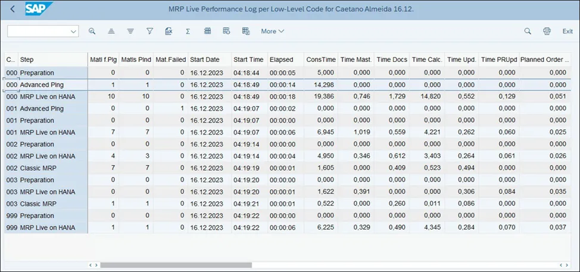The image size is (580, 272).
Task: Select the 002 Classic MRP step
Action: coord(38,168)
